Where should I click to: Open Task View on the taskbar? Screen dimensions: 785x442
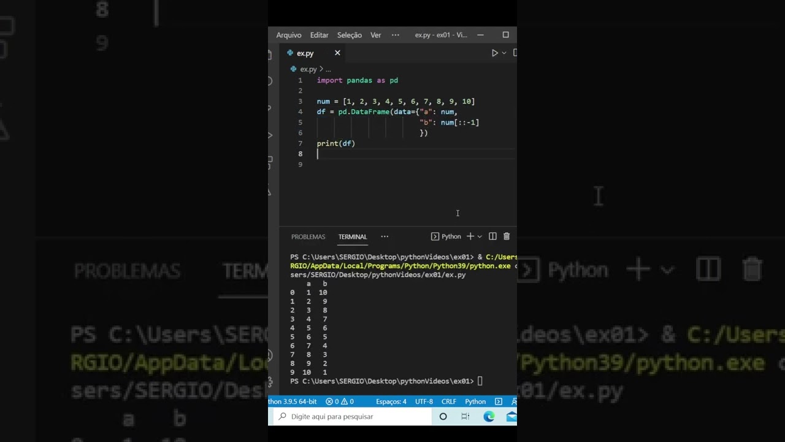[465, 416]
